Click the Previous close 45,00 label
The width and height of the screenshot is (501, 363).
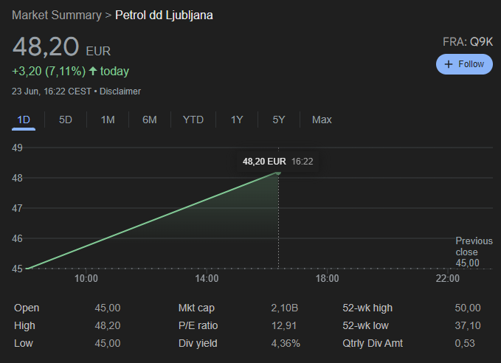click(474, 252)
